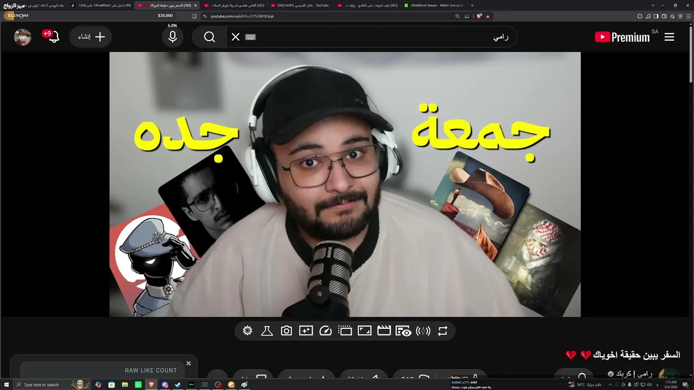Viewport: 694px width, 390px height.
Task: Click the 34°C weather taskbar widget
Action: click(584, 385)
